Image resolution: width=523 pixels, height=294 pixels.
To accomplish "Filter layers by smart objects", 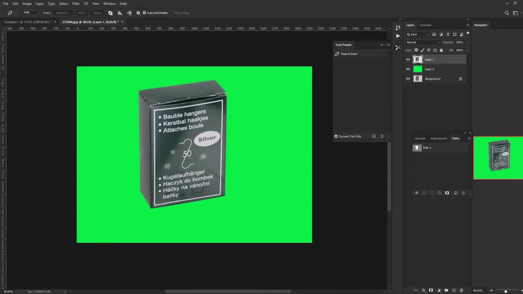I will click(x=462, y=34).
